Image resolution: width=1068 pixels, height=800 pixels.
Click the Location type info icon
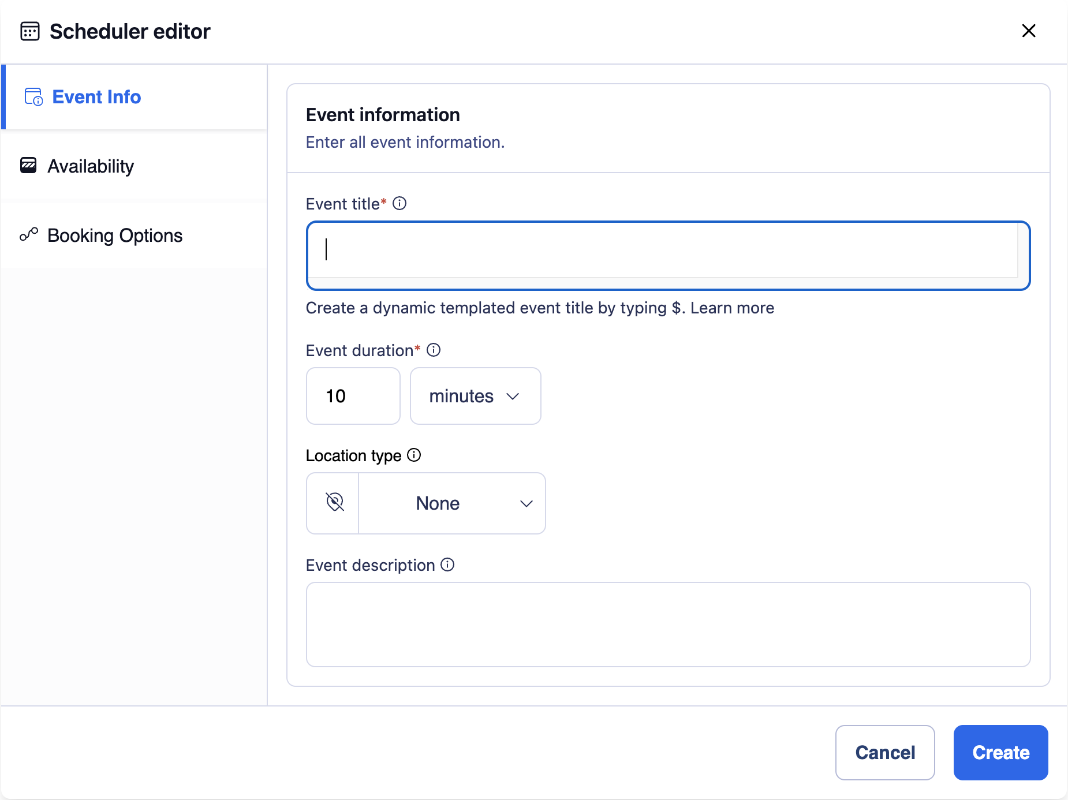coord(414,455)
